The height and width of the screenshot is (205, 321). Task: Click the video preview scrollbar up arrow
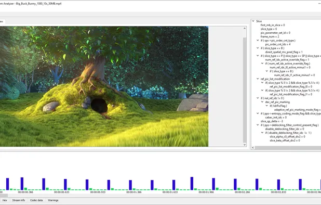[245, 29]
